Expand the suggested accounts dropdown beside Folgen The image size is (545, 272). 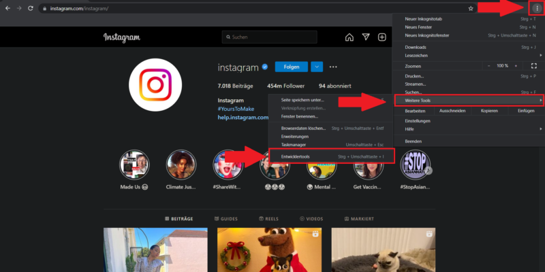pos(317,67)
